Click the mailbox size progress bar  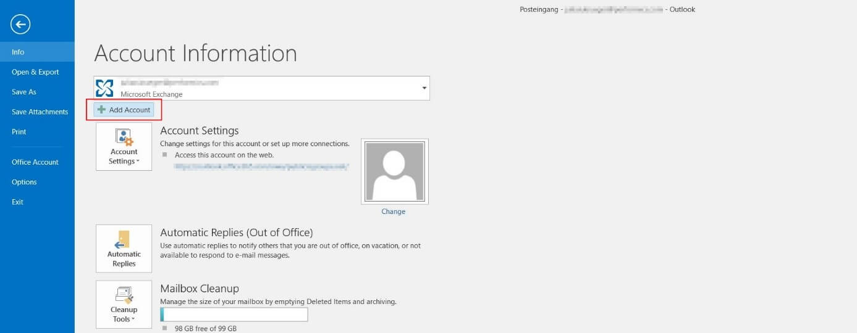(234, 314)
